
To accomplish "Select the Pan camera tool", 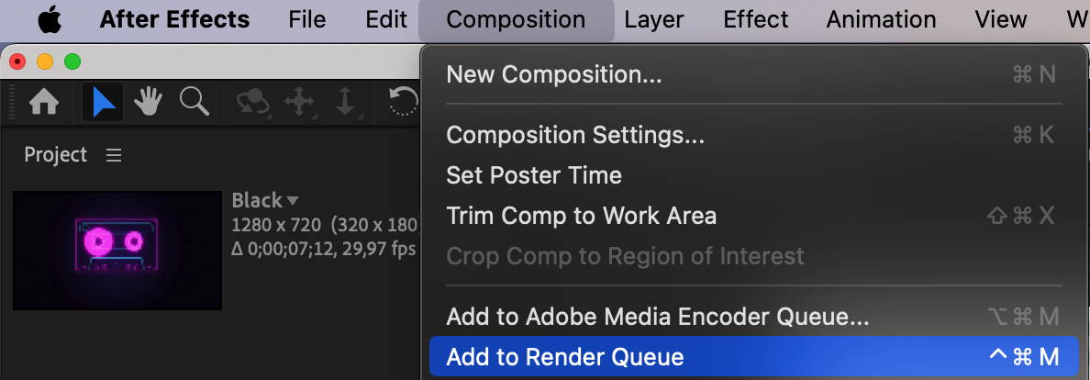I will coord(299,102).
